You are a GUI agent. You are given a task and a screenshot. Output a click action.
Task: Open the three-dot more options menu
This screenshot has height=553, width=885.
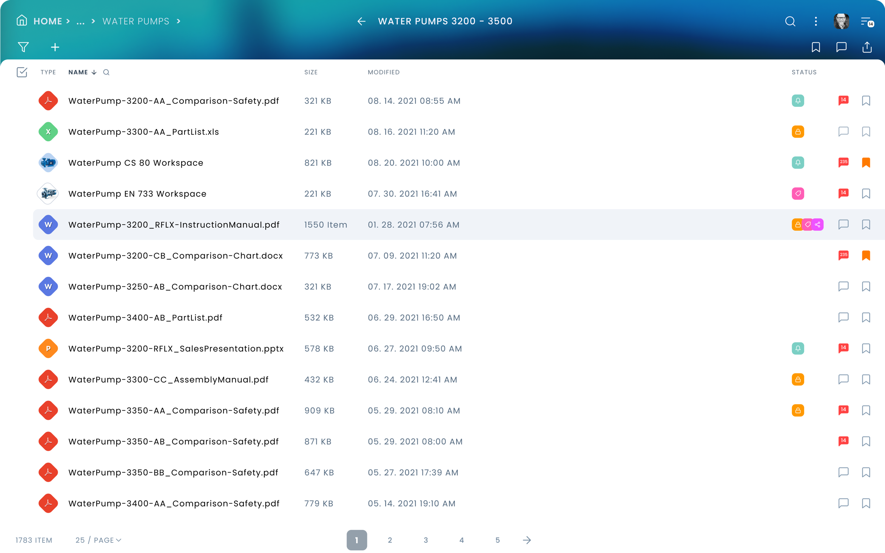pyautogui.click(x=816, y=22)
